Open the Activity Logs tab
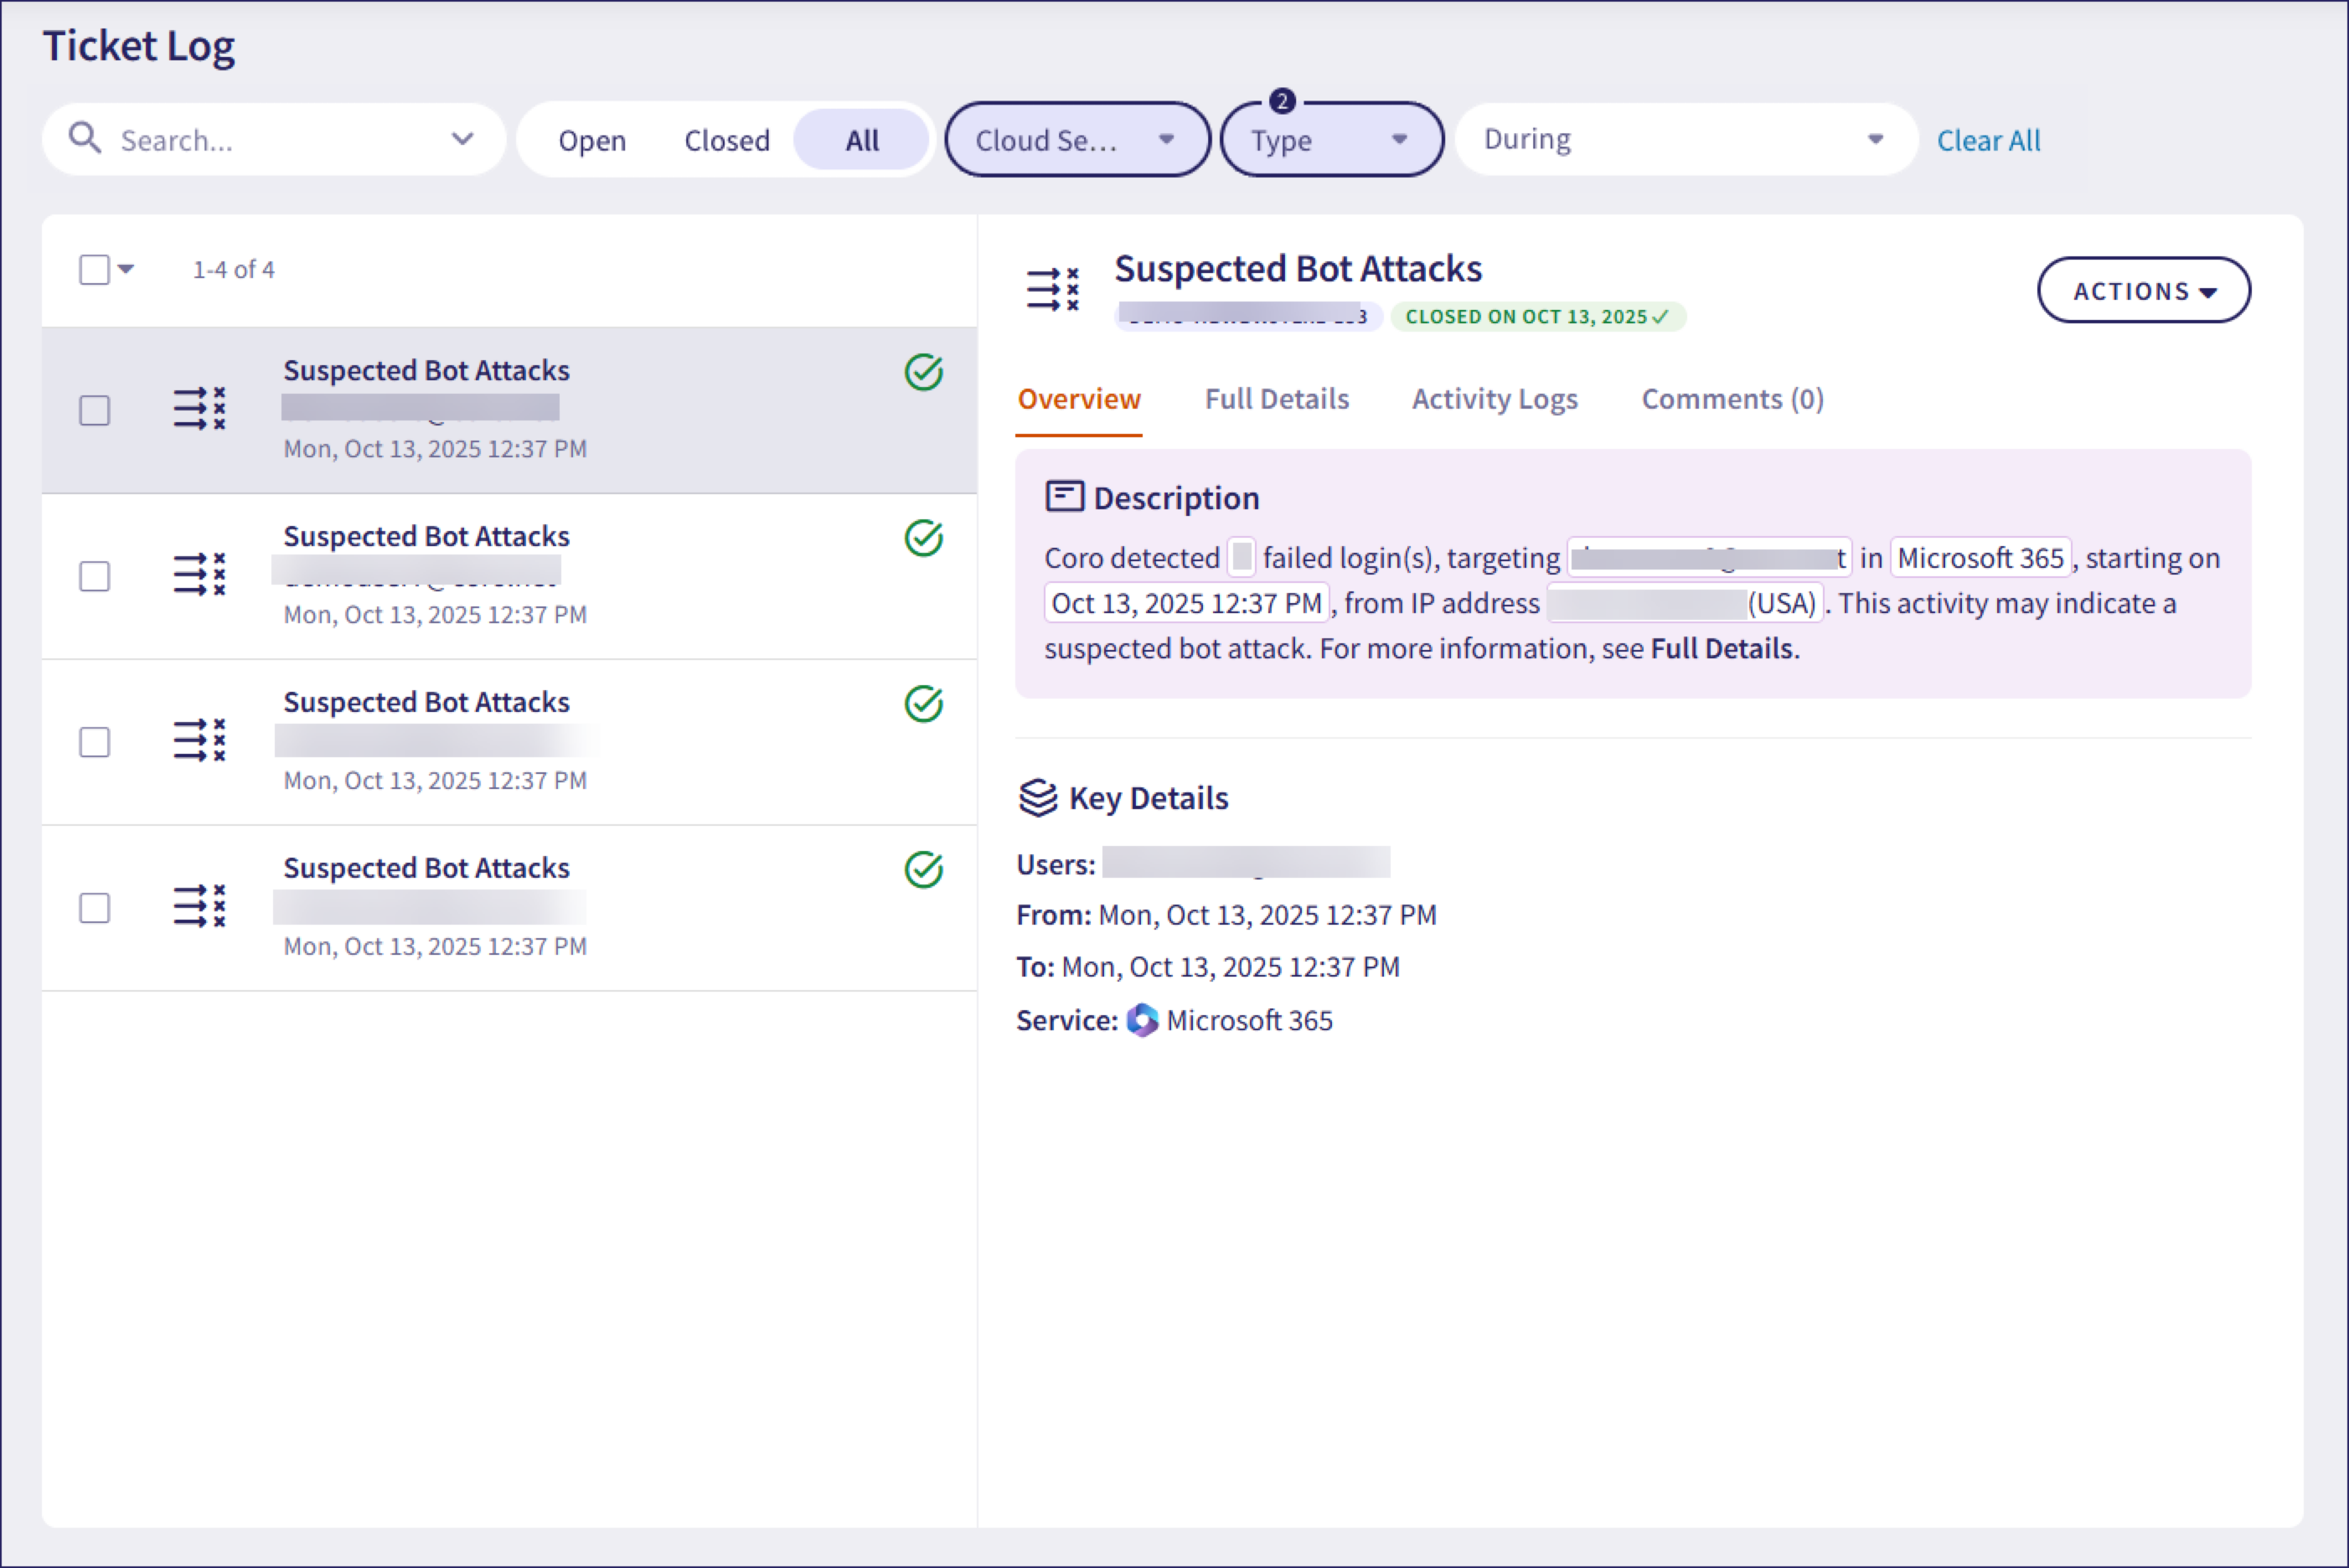2349x1568 pixels. point(1495,399)
